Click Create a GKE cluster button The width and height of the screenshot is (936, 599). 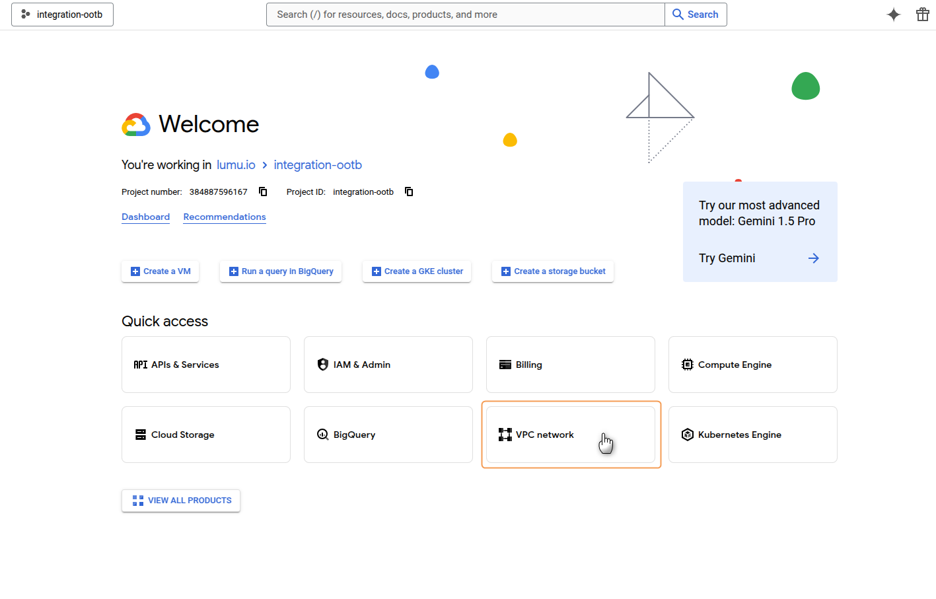(417, 271)
